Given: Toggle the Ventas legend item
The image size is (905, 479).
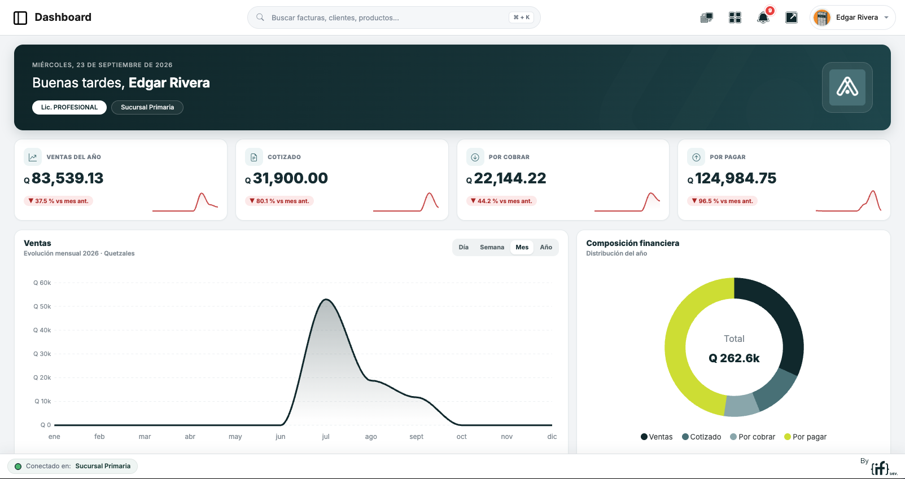Looking at the screenshot, I should pyautogui.click(x=657, y=437).
